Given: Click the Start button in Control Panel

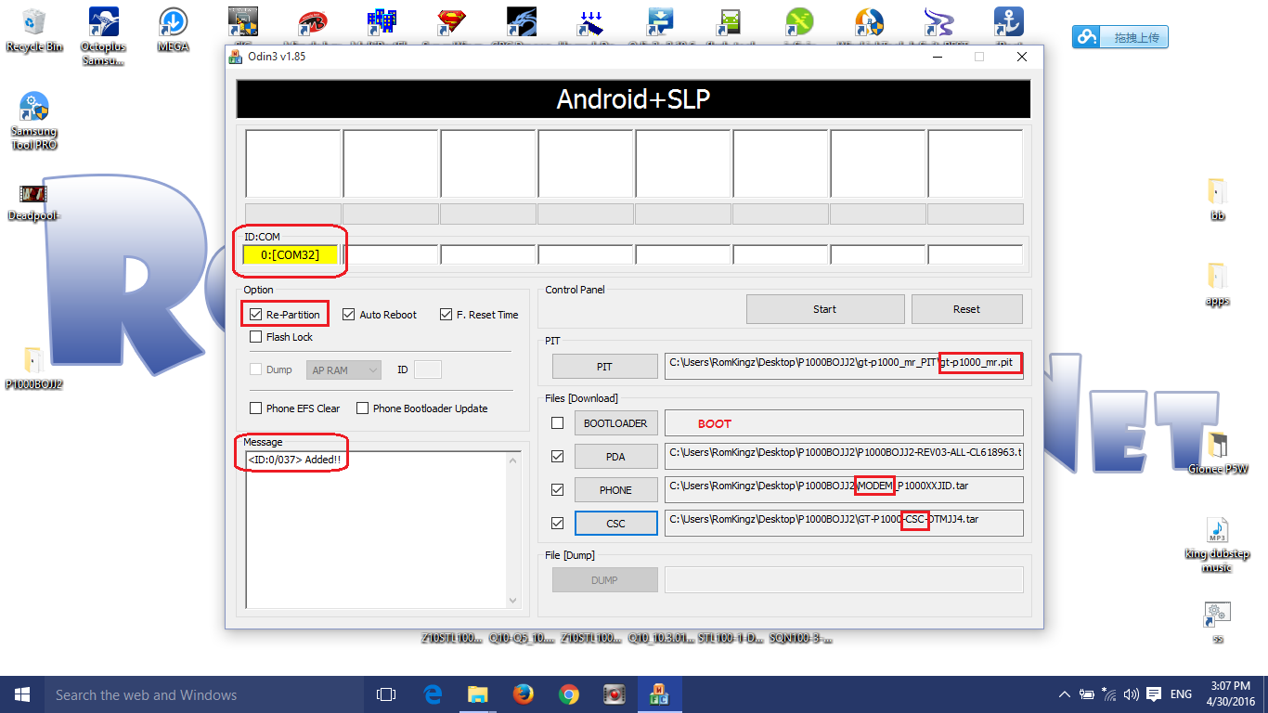Looking at the screenshot, I should (825, 309).
